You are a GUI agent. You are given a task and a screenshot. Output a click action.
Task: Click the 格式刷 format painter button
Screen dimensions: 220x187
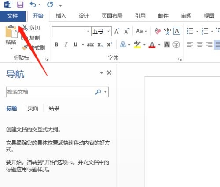[33, 48]
